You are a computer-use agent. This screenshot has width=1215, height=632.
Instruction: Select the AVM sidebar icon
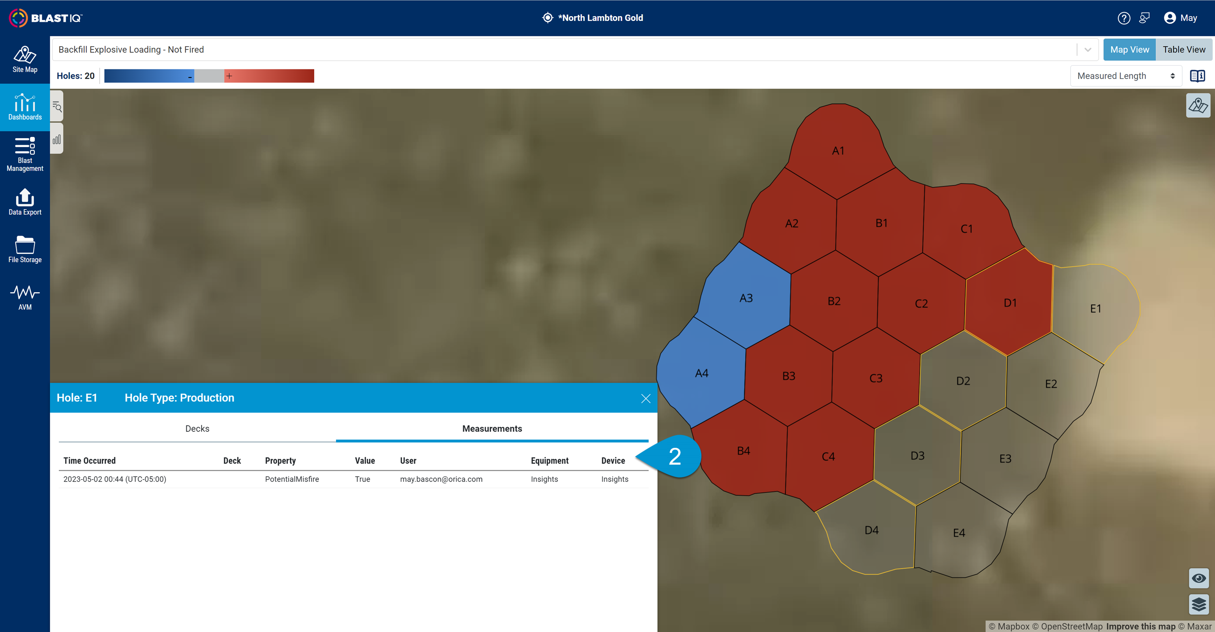tap(24, 296)
